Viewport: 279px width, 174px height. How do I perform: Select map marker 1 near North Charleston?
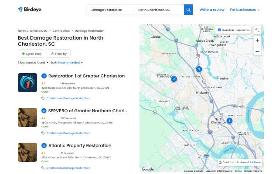click(229, 121)
